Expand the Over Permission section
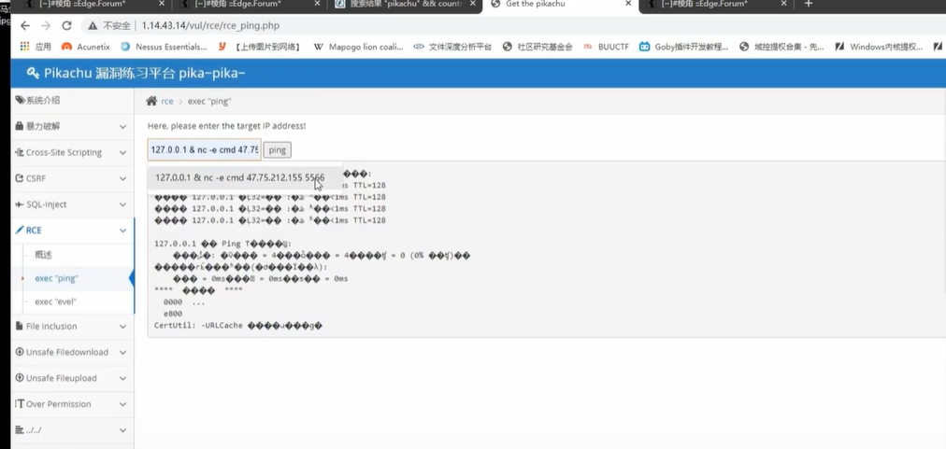 tap(72, 404)
